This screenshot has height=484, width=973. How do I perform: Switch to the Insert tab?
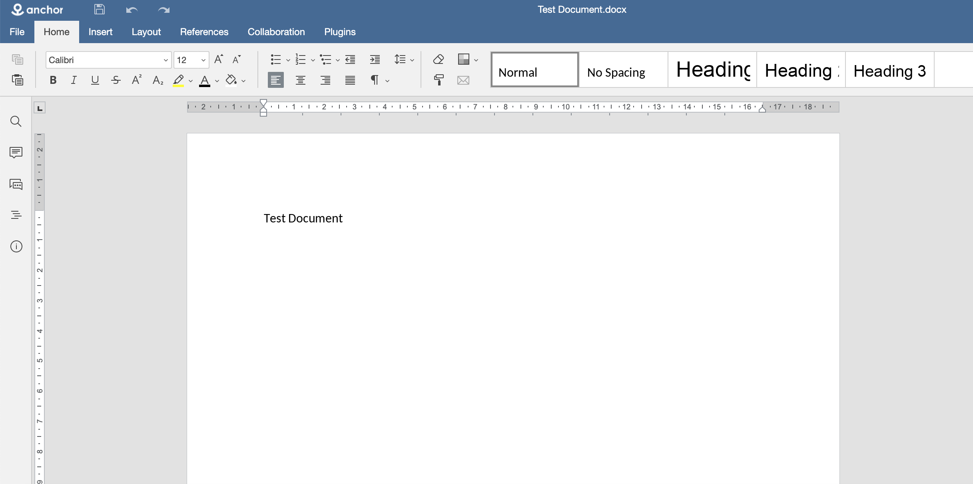pos(100,32)
